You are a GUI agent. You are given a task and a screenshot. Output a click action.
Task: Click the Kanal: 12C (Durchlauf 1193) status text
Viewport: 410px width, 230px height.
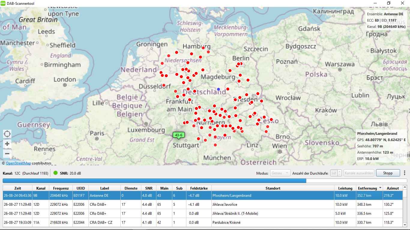tap(26, 173)
